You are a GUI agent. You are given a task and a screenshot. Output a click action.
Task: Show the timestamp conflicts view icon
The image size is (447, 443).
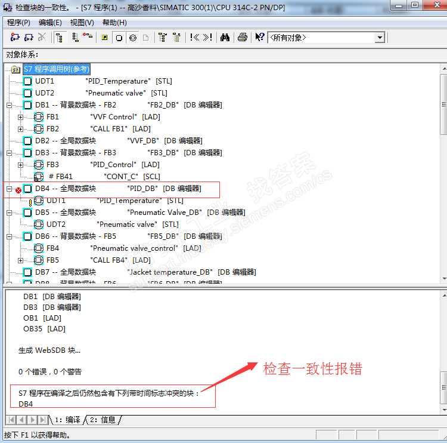coord(88,36)
